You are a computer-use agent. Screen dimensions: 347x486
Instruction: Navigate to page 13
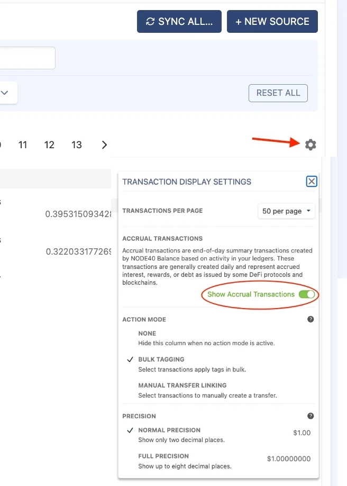coord(77,145)
